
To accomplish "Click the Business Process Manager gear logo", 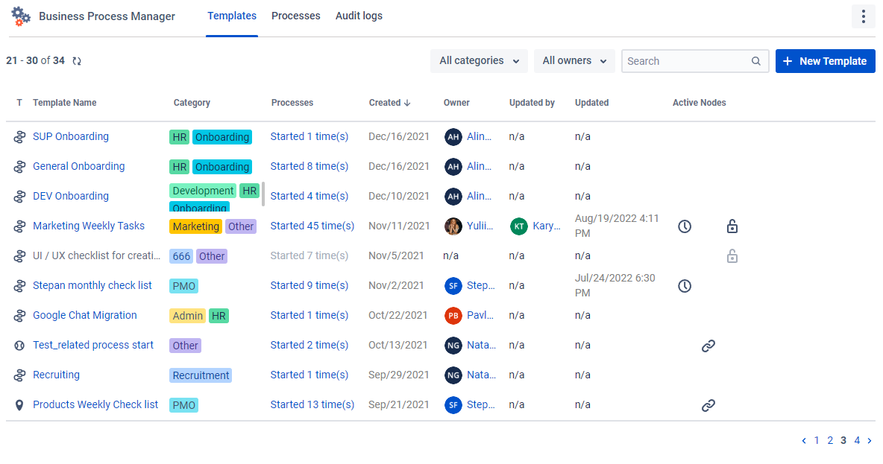I will (20, 16).
